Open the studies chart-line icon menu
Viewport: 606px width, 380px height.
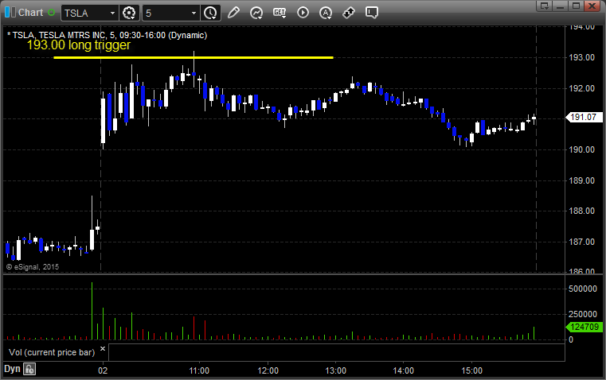pyautogui.click(x=256, y=13)
